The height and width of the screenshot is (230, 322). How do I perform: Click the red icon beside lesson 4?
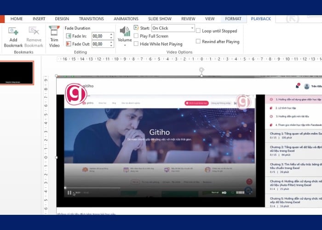[x=271, y=125]
